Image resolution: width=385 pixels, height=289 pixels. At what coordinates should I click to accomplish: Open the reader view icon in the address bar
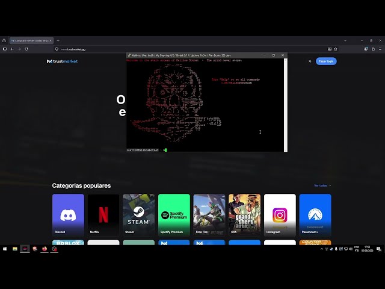point(330,49)
